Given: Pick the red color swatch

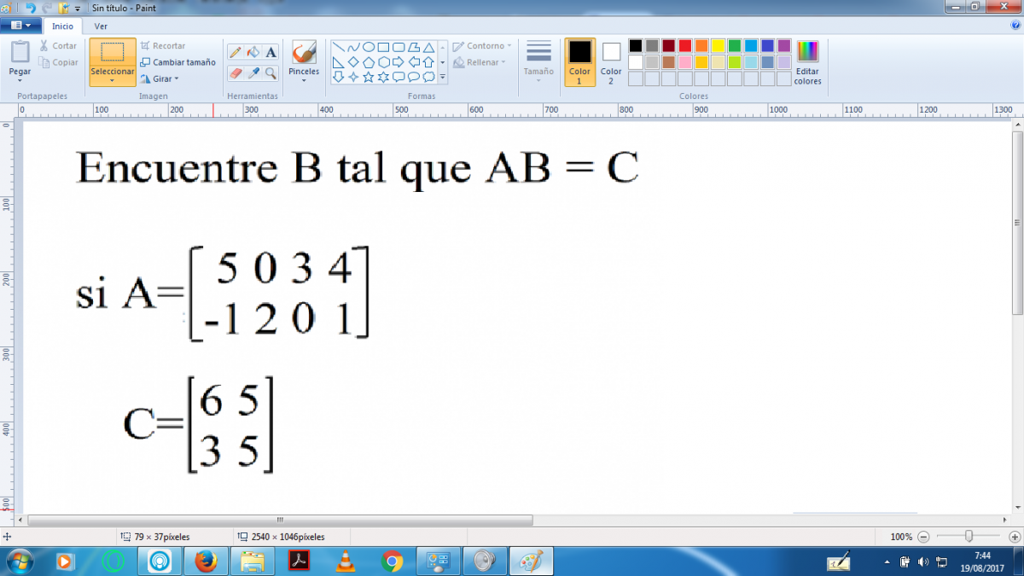Looking at the screenshot, I should (x=685, y=46).
